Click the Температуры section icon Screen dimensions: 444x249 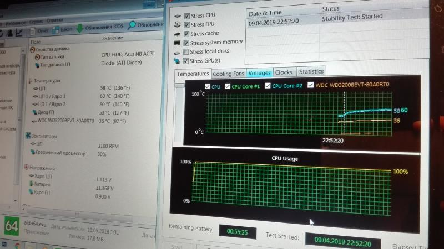click(x=31, y=81)
